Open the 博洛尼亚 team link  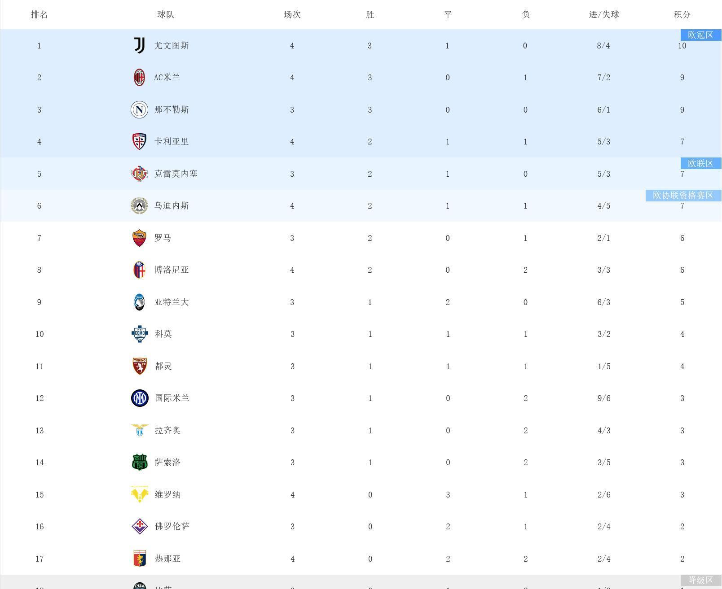coord(172,270)
